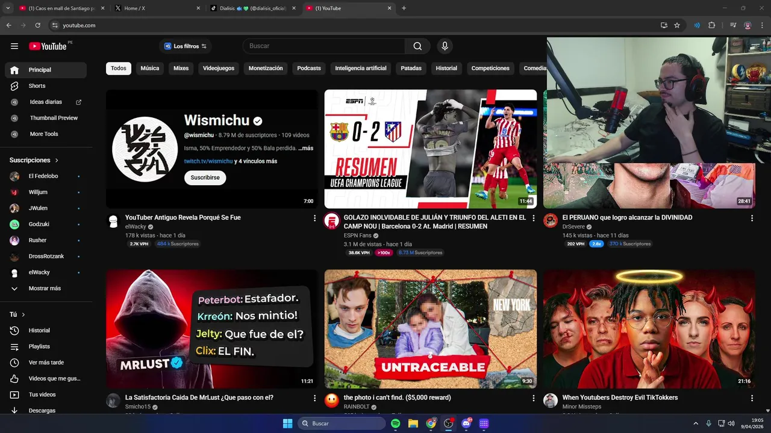The height and width of the screenshot is (433, 771).
Task: Open the Evil TikTokkers video thumbnail
Action: click(x=649, y=329)
